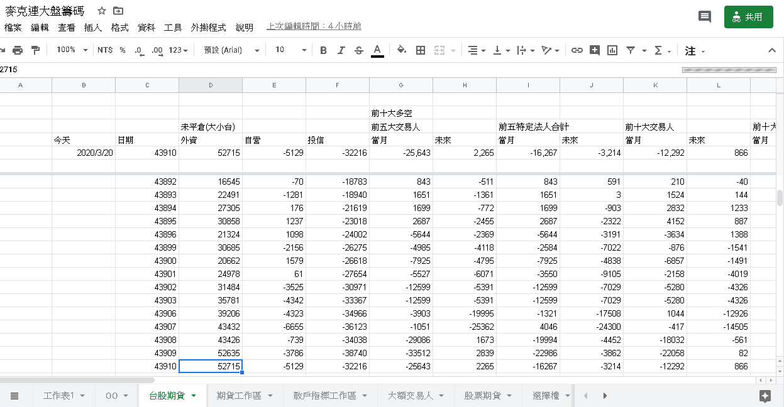Viewport: 784px width, 407px height.
Task: Click the all sheets list icon
Action: (14, 396)
